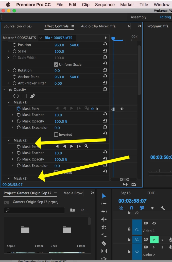Switch to Audio Clip Mixer: fifa tab
172x262 pixels.
click(98, 26)
